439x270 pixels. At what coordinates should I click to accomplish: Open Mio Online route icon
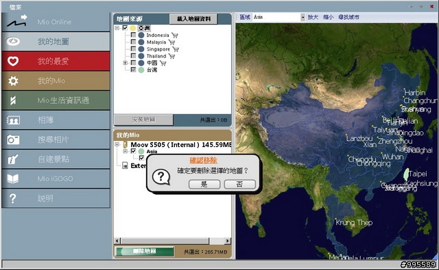click(x=17, y=21)
